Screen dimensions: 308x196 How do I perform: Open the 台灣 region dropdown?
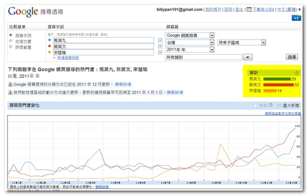coord(190,43)
